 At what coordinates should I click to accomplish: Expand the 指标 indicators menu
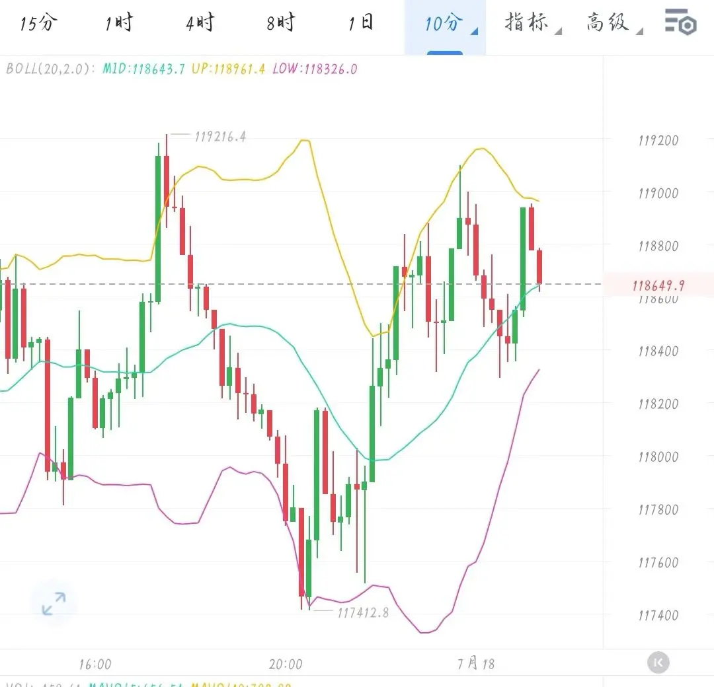532,22
